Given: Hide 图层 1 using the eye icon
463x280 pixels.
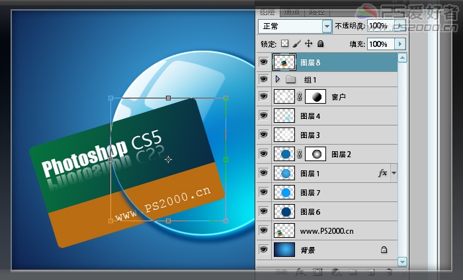Looking at the screenshot, I should (263, 173).
